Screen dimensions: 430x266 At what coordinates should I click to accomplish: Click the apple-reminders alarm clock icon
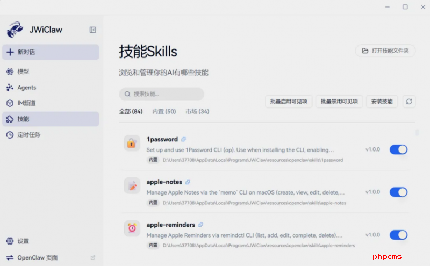pyautogui.click(x=132, y=228)
